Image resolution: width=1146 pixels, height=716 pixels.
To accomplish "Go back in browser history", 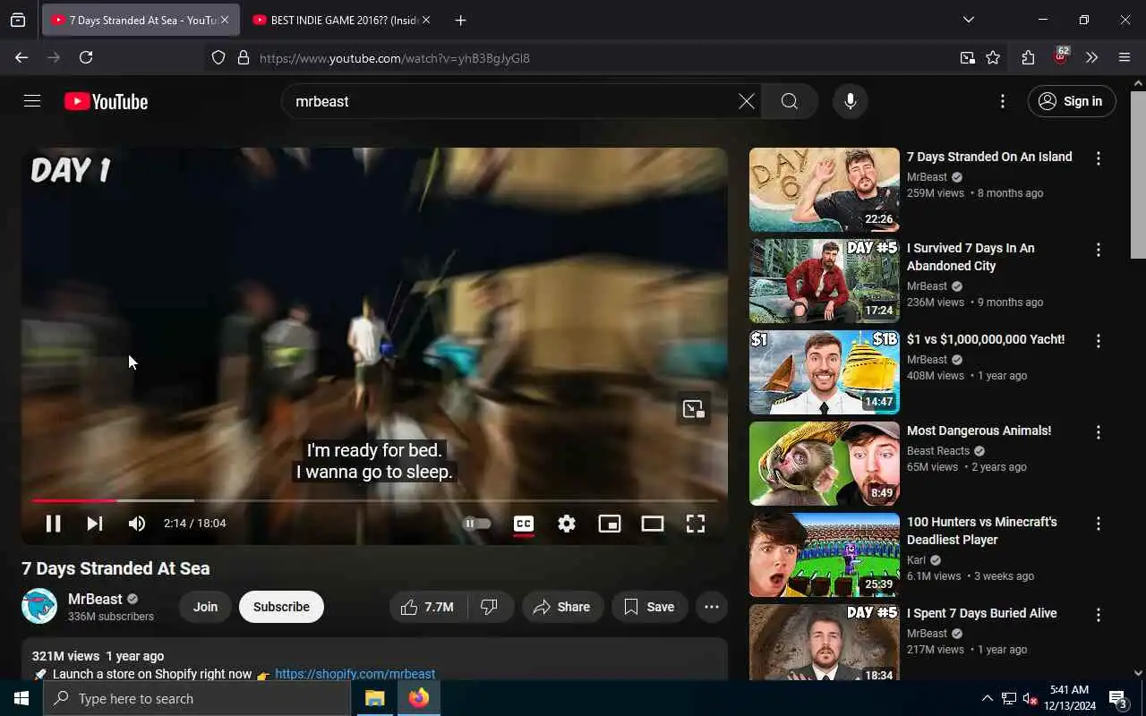I will 21,57.
